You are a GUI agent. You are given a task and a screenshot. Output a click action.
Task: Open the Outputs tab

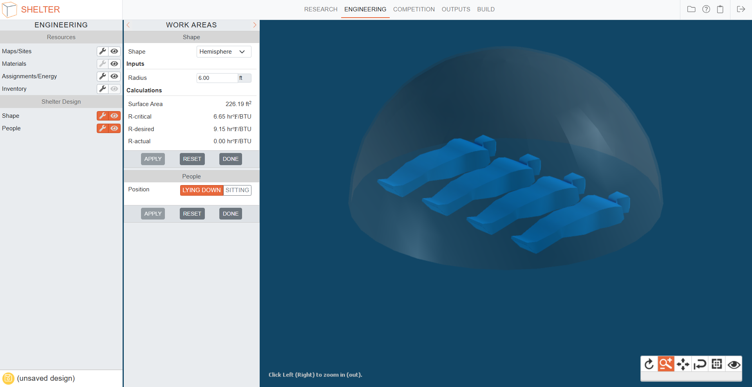[x=456, y=9]
